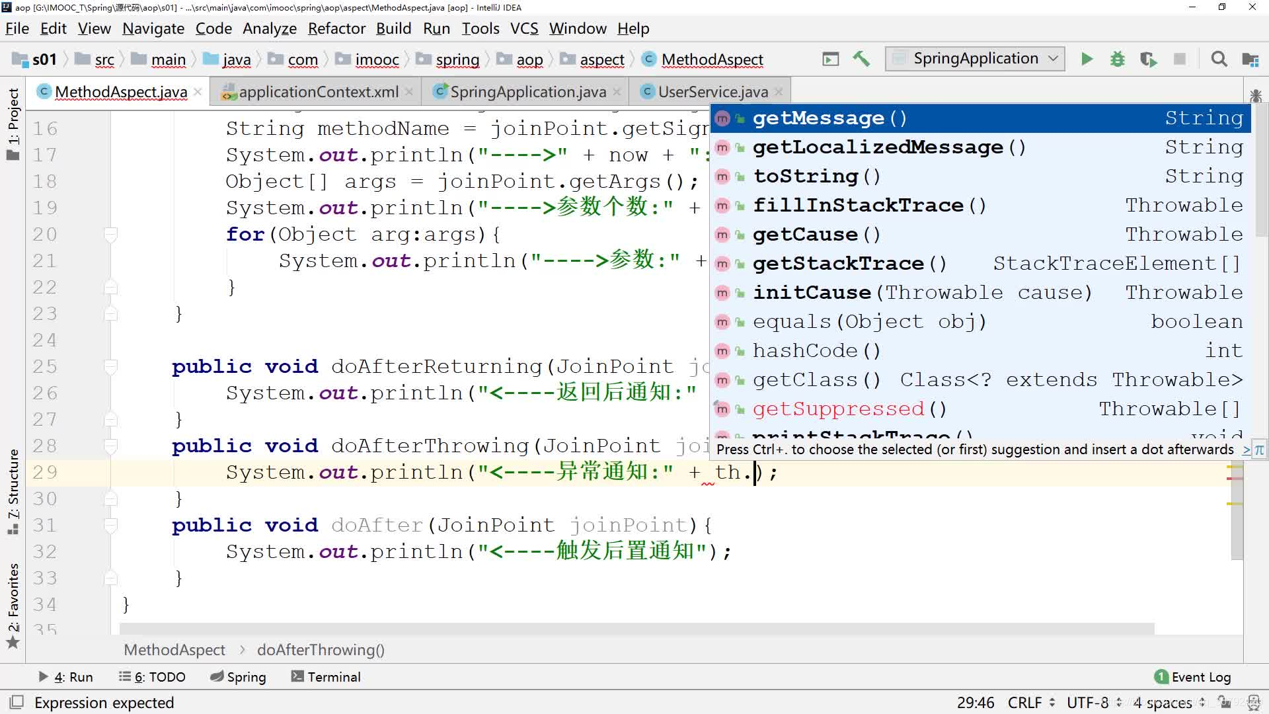Select getMessage() from autocomplete list
Viewport: 1269px width, 714px height.
(829, 118)
